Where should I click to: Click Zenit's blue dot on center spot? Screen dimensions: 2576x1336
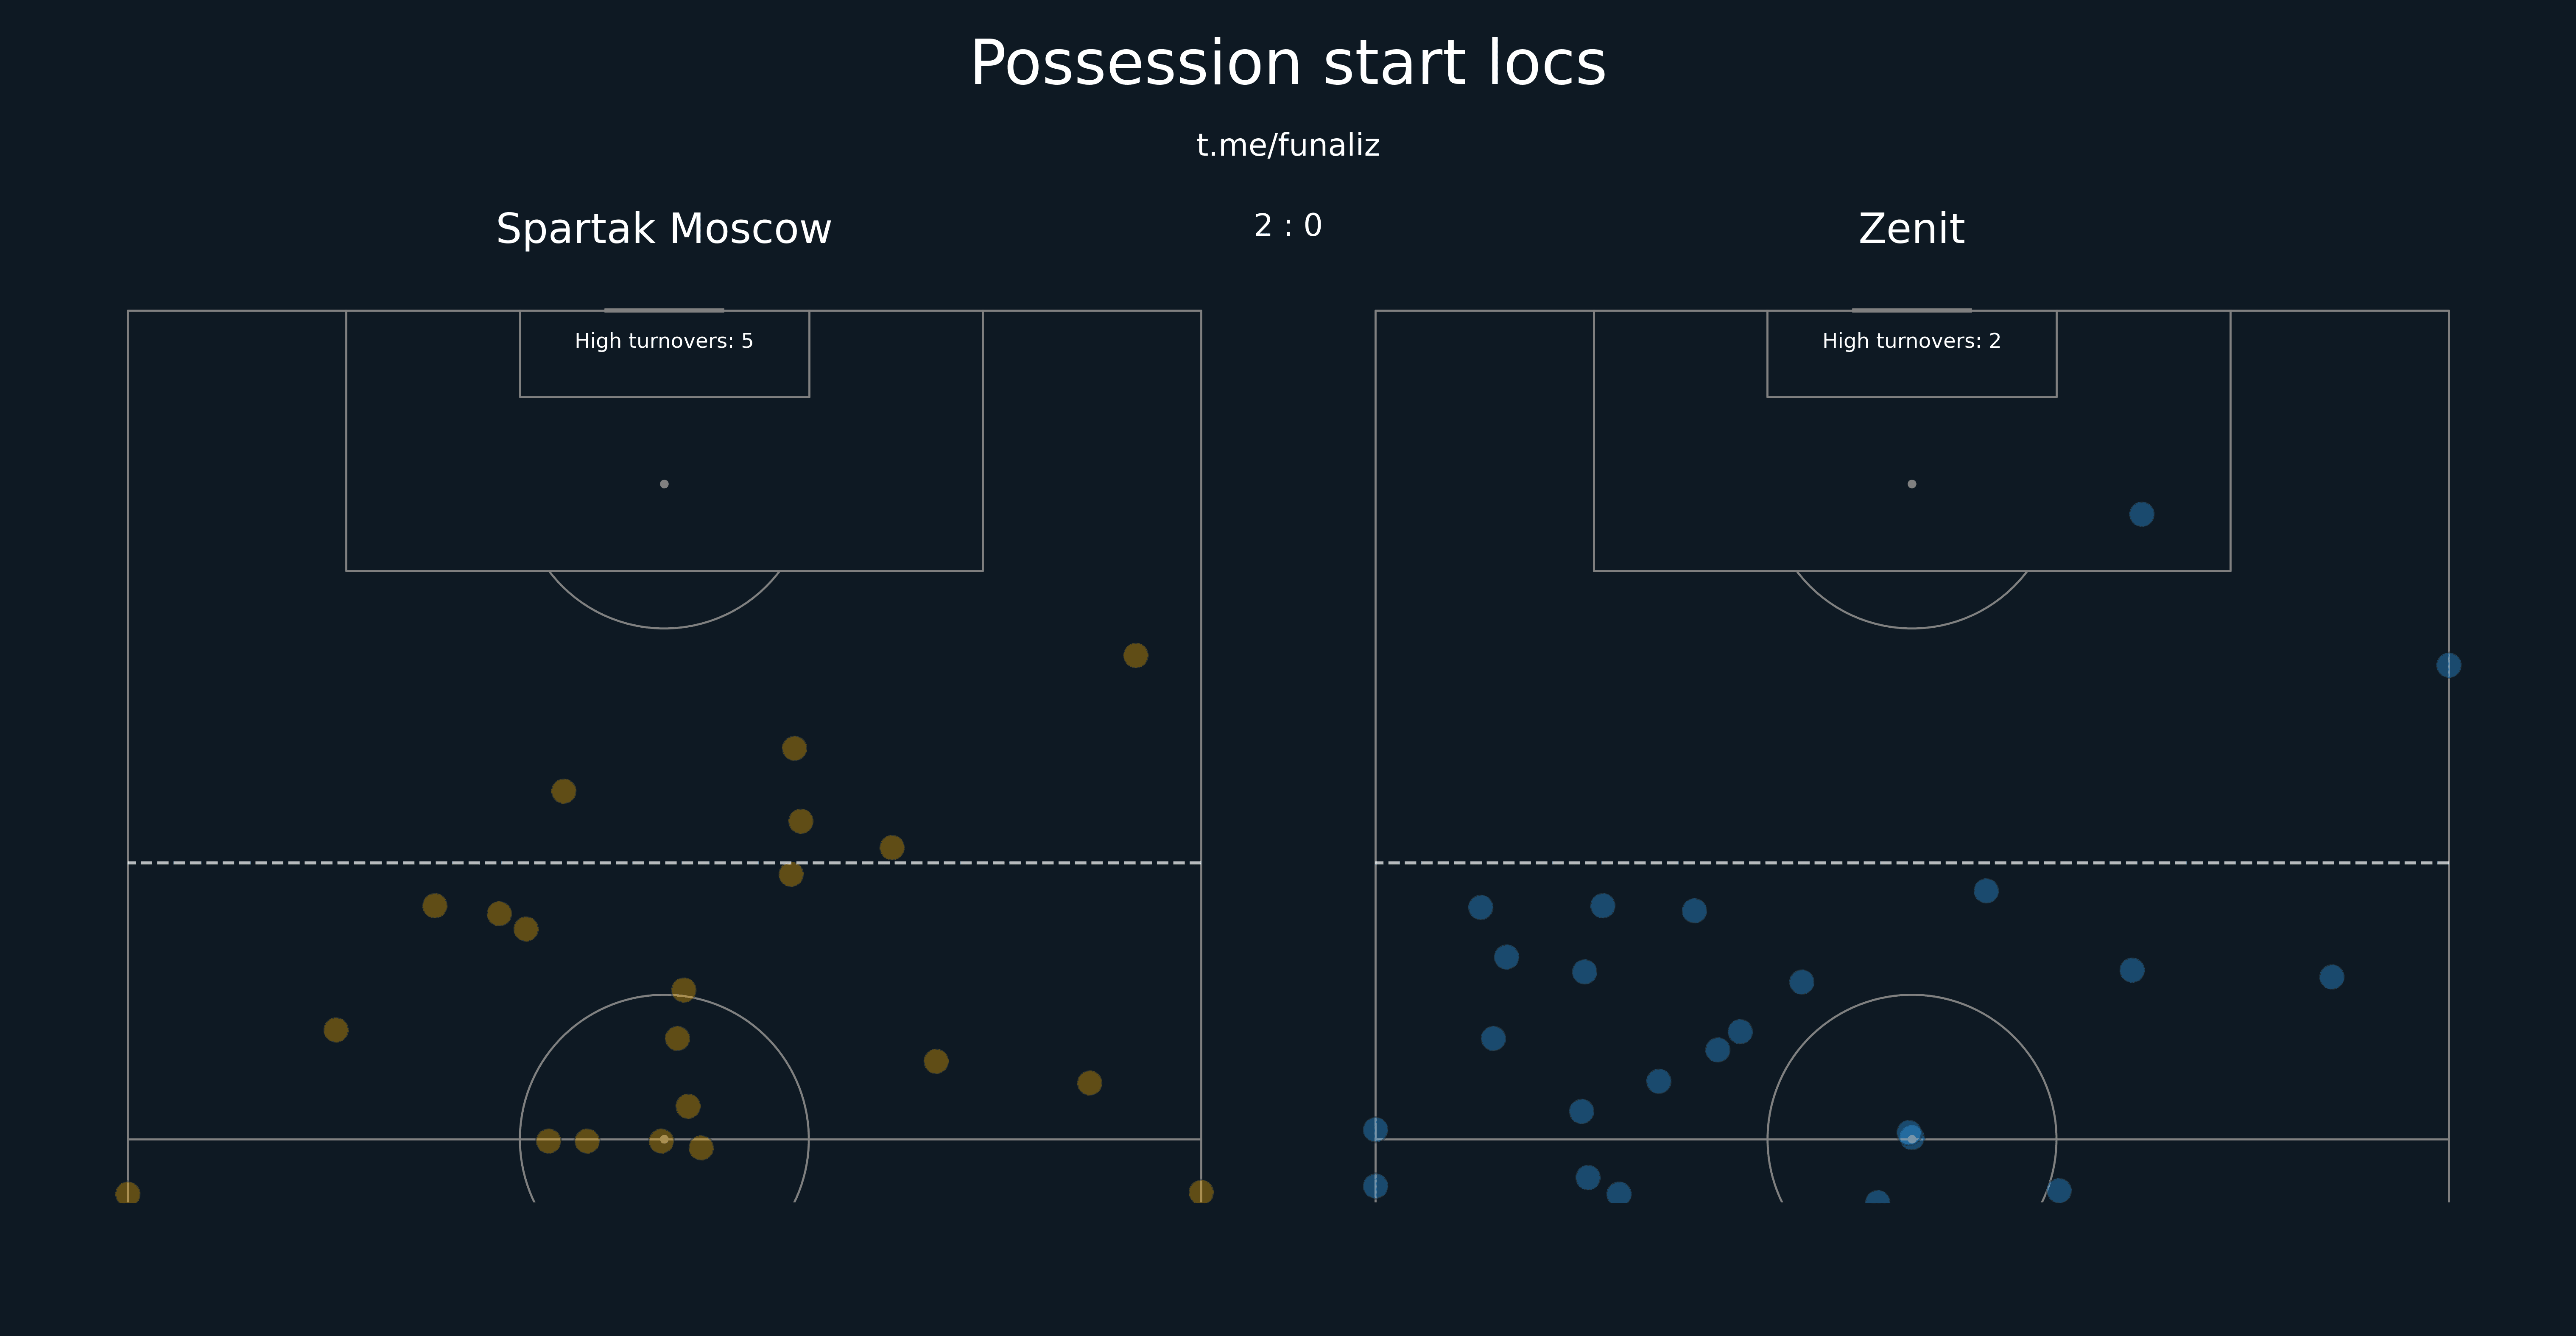click(1910, 1136)
